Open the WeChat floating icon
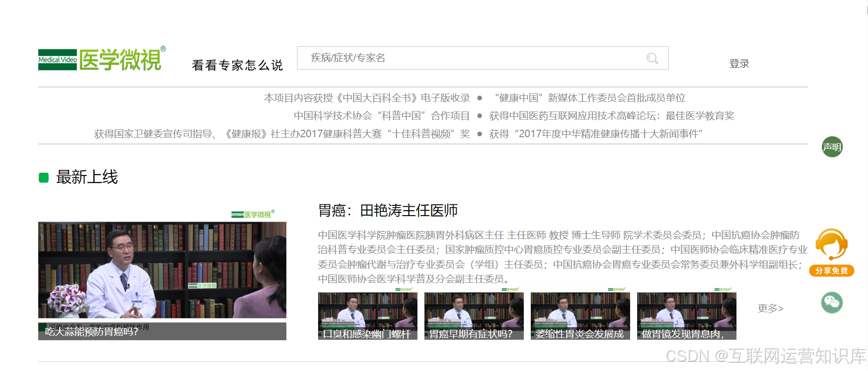The image size is (868, 371). (x=832, y=302)
